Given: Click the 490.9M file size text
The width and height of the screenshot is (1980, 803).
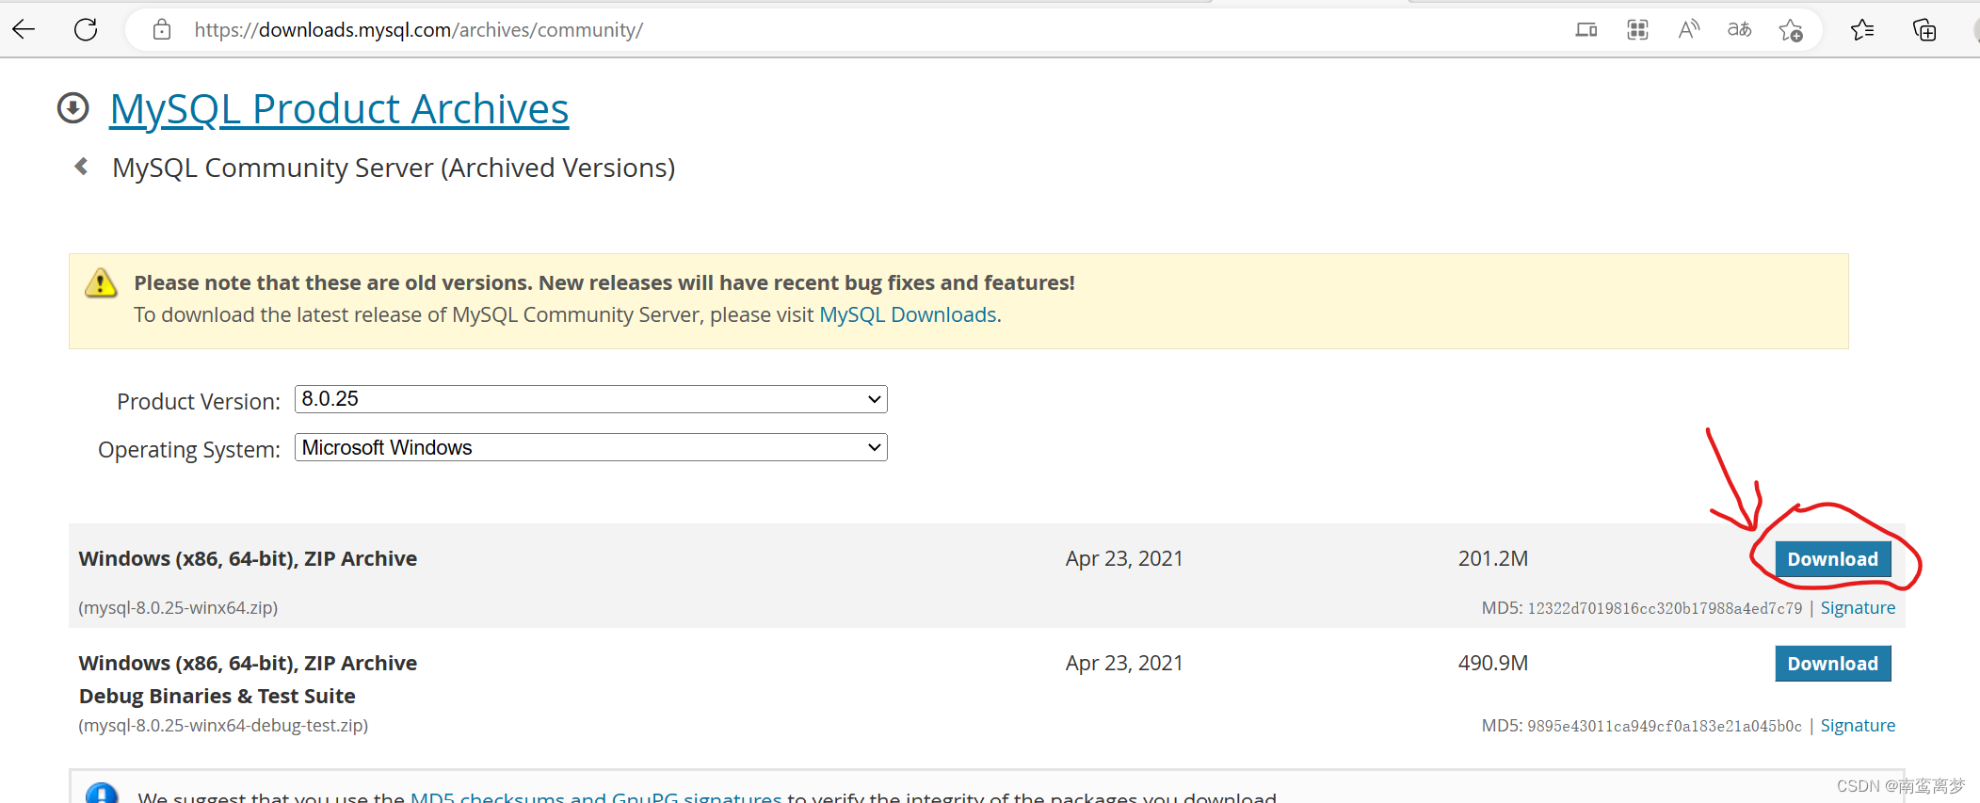Looking at the screenshot, I should (x=1493, y=663).
